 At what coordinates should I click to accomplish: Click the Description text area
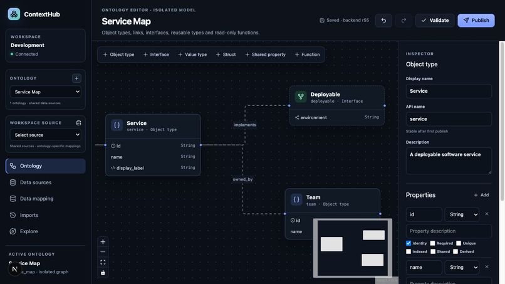coord(449,161)
